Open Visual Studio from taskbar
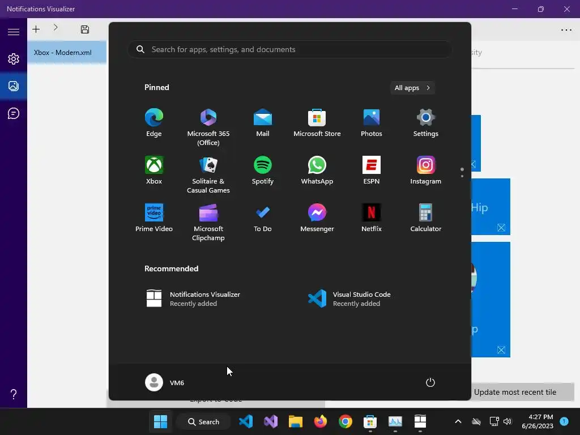The width and height of the screenshot is (580, 435). 271,421
